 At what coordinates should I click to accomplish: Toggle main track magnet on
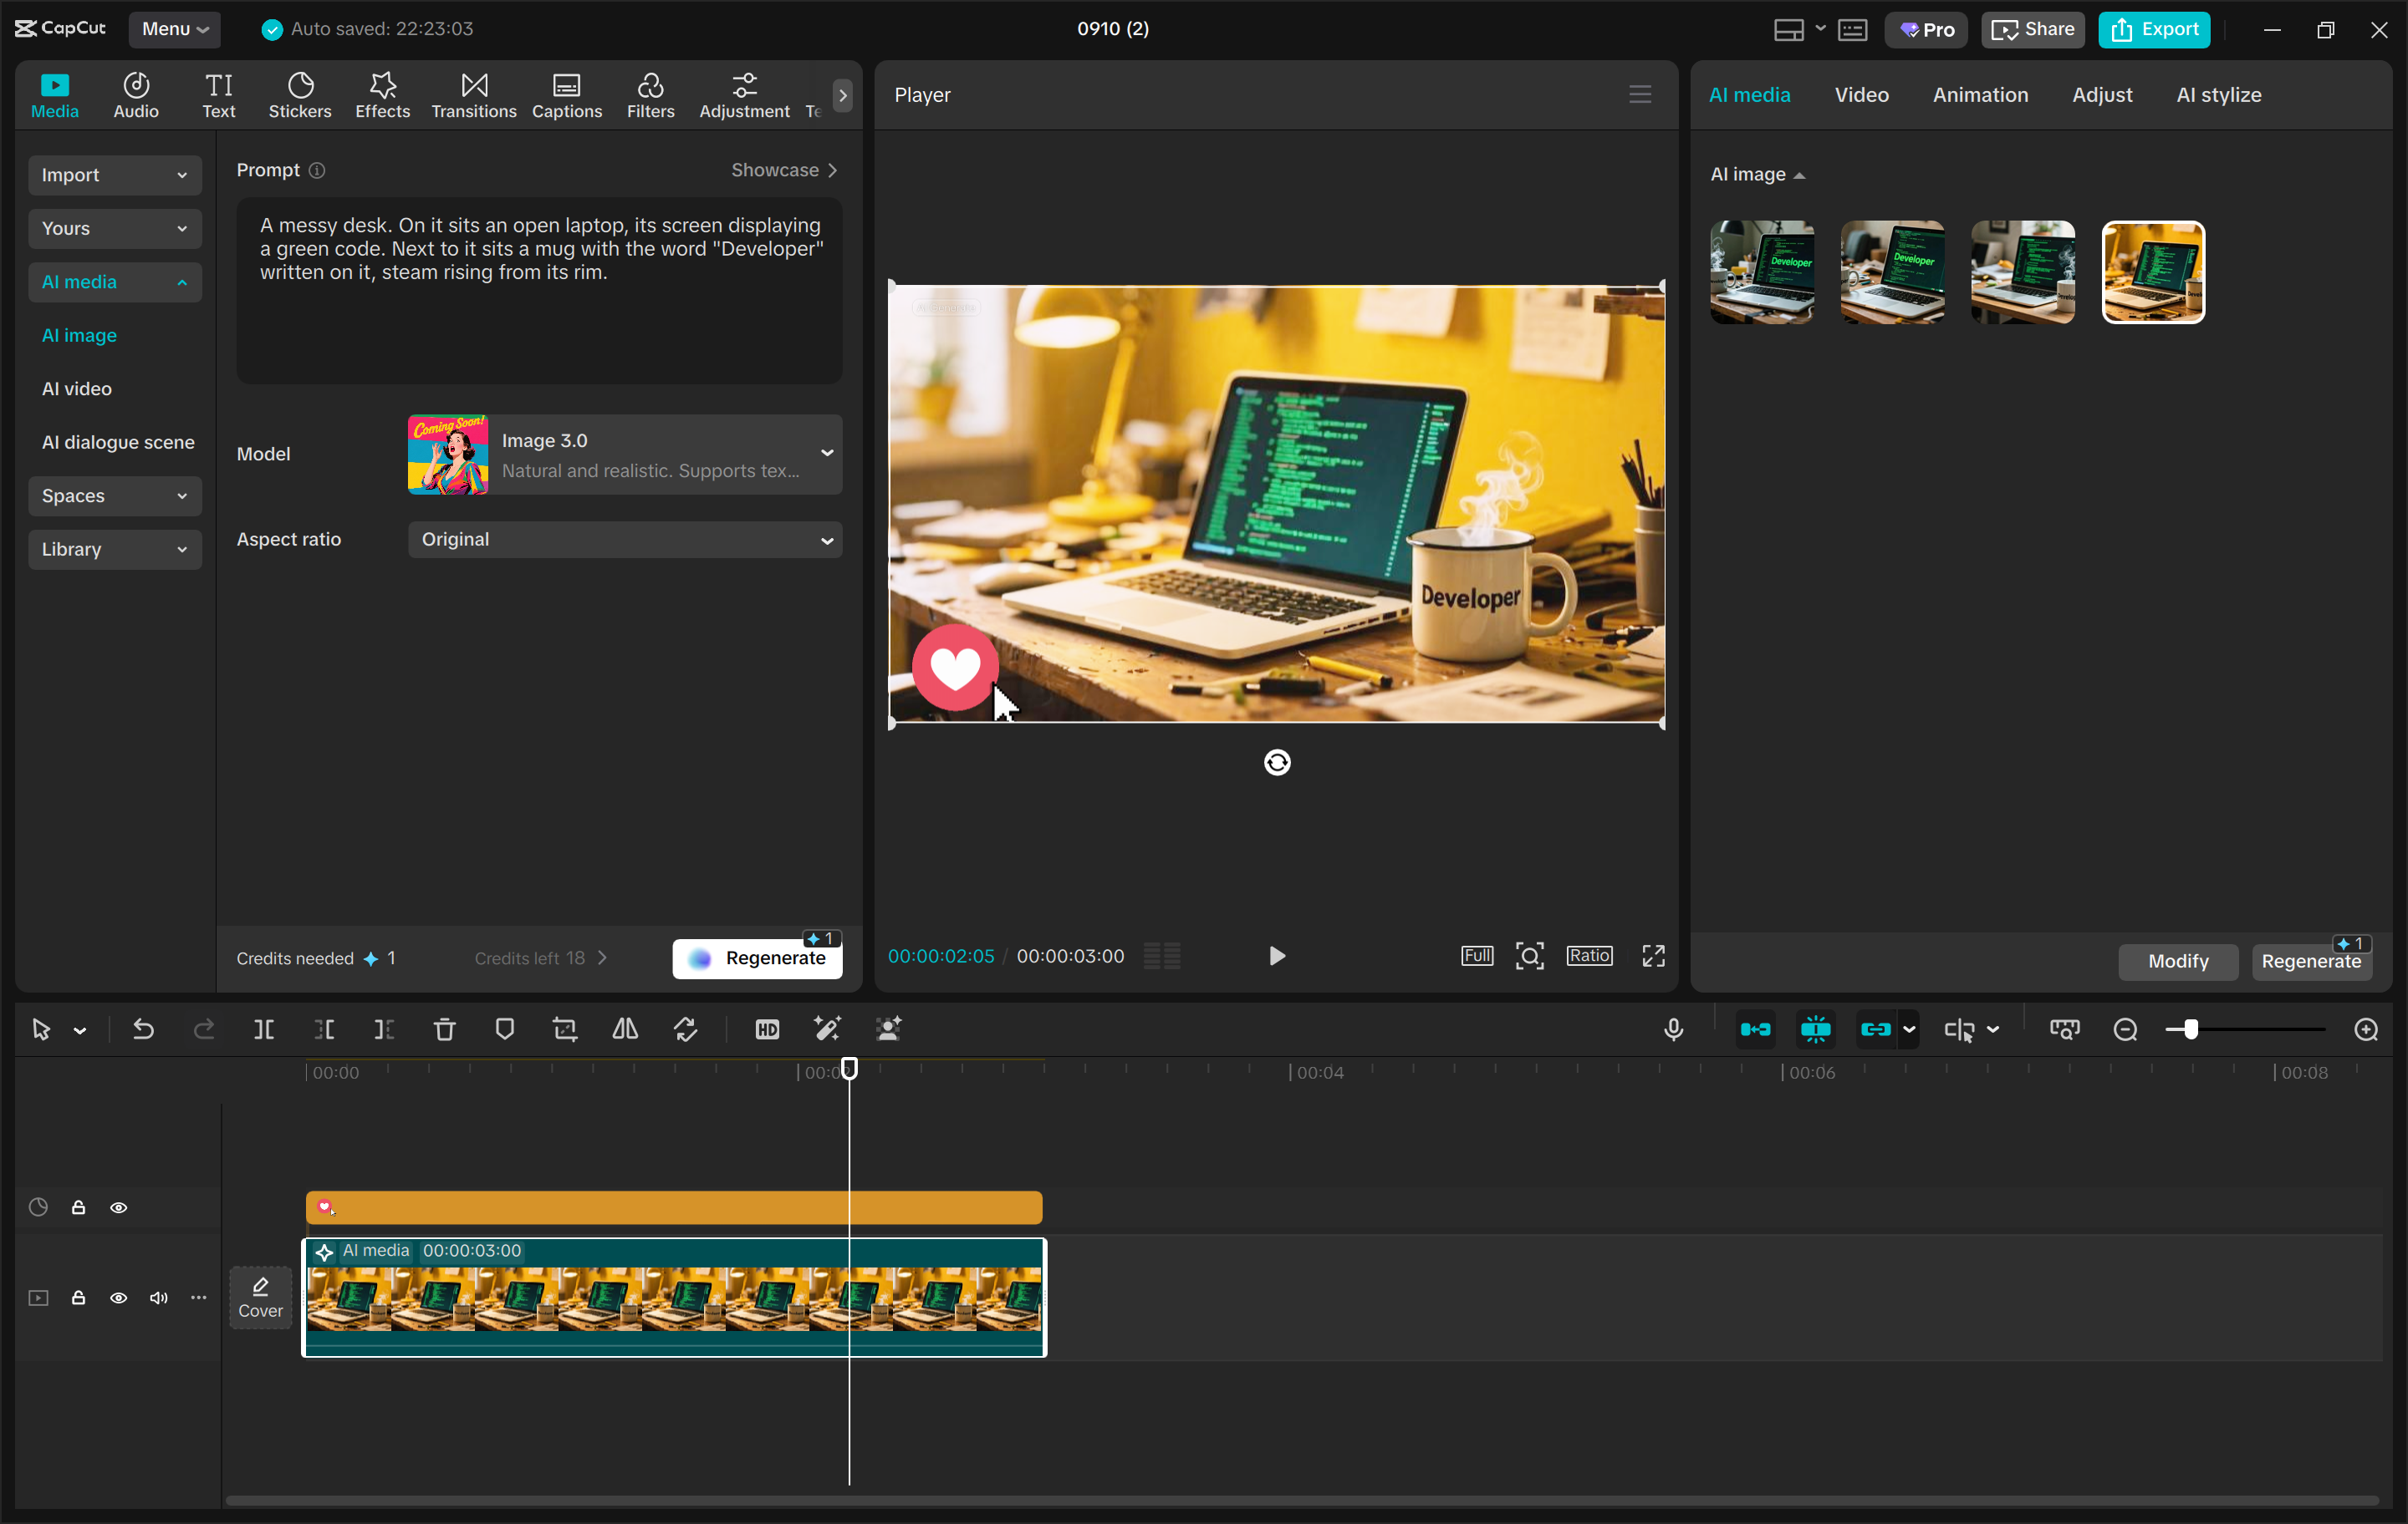point(1755,1029)
